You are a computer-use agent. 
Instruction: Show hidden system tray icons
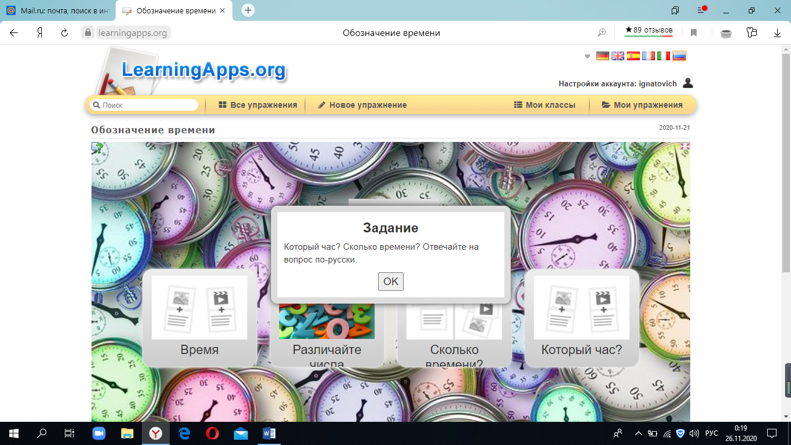point(639,433)
